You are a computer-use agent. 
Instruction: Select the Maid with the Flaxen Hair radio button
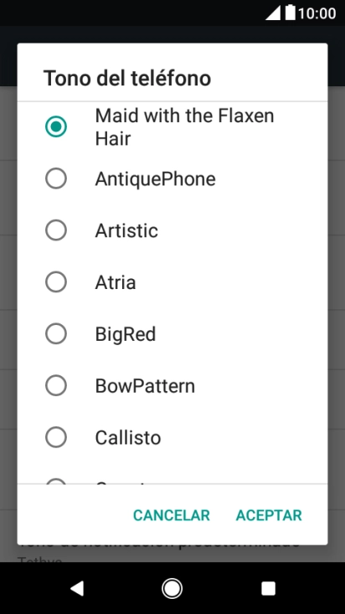[56, 126]
